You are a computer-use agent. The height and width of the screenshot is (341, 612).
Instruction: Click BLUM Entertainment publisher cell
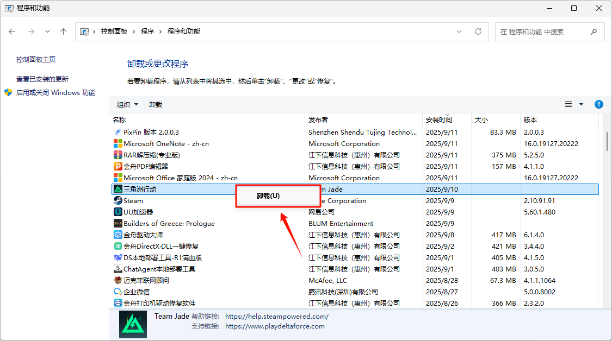341,223
